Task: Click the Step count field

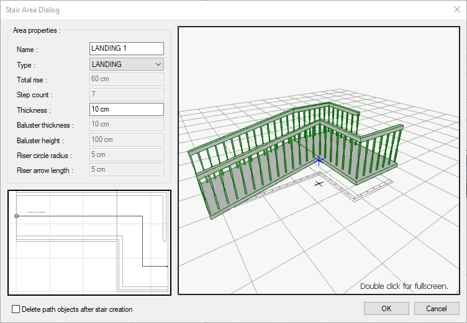Action: pyautogui.click(x=127, y=94)
